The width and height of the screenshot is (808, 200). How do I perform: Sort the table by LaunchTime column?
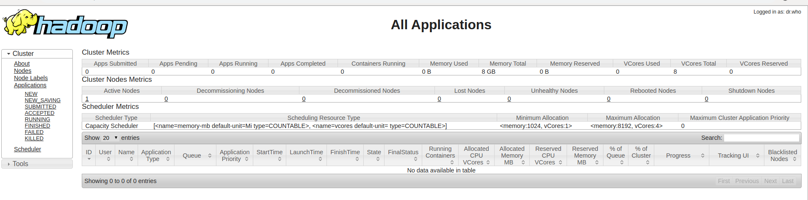306,155
